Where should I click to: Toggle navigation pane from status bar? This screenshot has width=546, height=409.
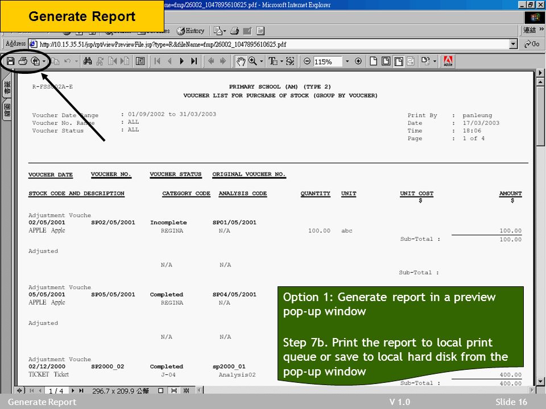pos(20,391)
